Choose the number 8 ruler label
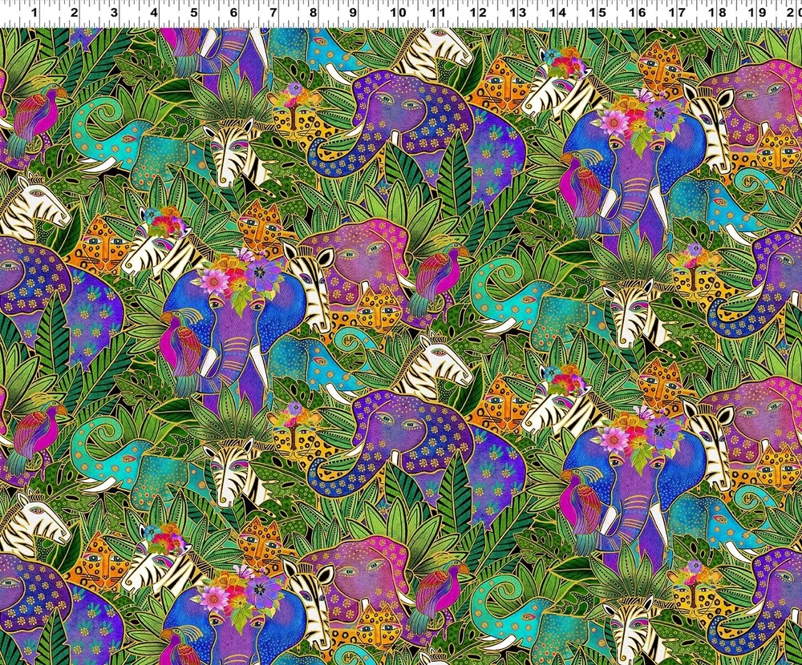The height and width of the screenshot is (665, 802). coord(314,13)
